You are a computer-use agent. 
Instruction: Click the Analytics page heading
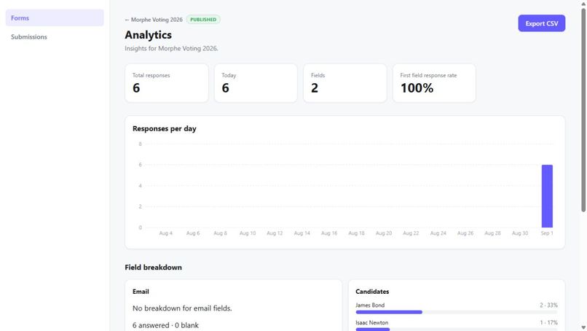[149, 35]
